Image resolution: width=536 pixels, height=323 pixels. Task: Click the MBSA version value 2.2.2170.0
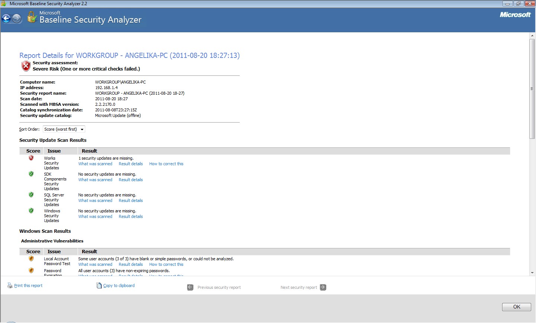105,104
